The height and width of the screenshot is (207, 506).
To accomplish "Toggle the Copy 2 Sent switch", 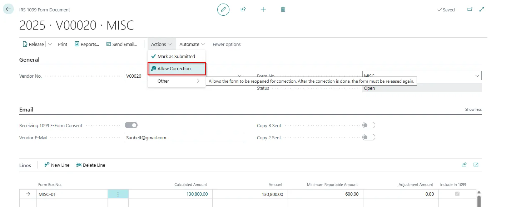I will click(368, 138).
